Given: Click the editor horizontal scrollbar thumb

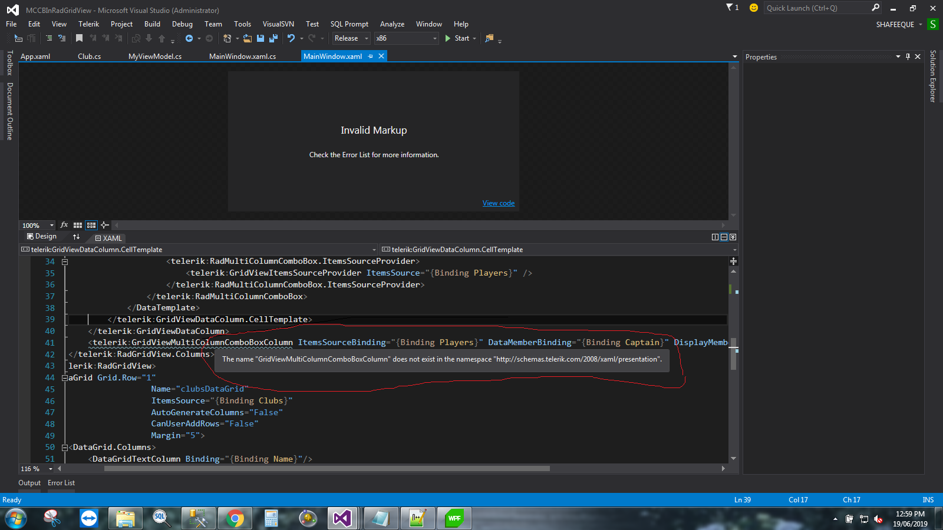Looking at the screenshot, I should (x=327, y=469).
